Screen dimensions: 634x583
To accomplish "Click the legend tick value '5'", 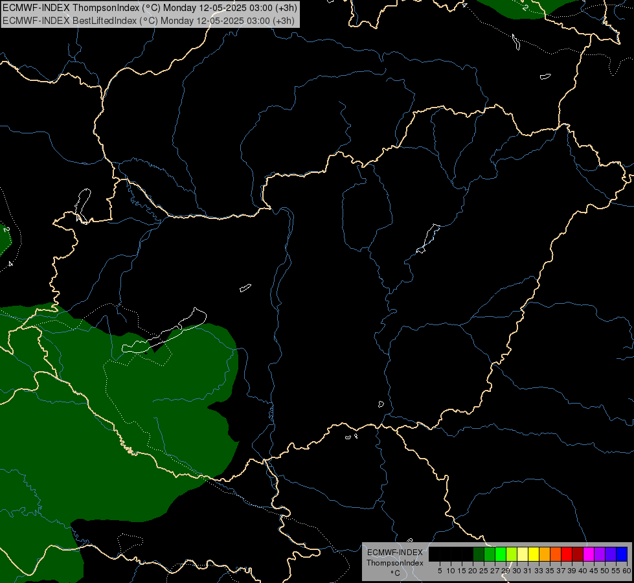I will coord(440,571).
